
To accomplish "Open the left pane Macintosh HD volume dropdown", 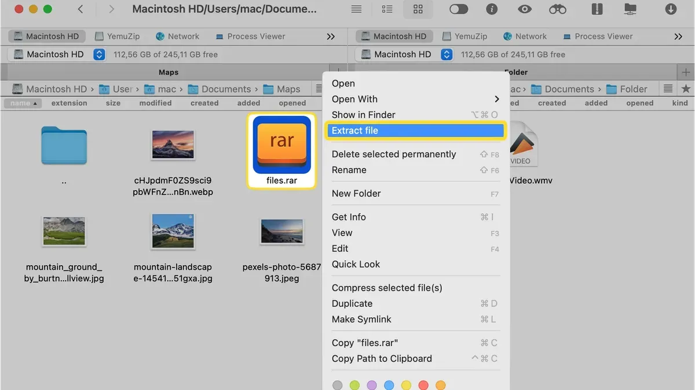I will click(x=57, y=54).
